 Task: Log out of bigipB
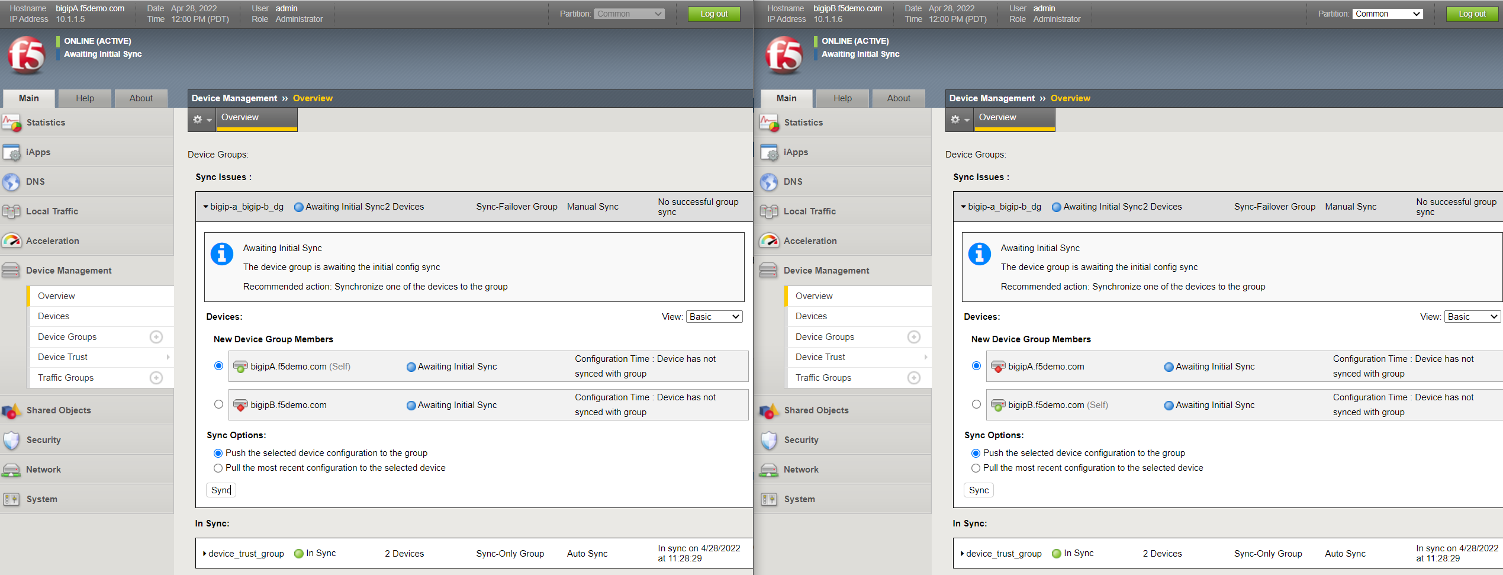pyautogui.click(x=1472, y=14)
